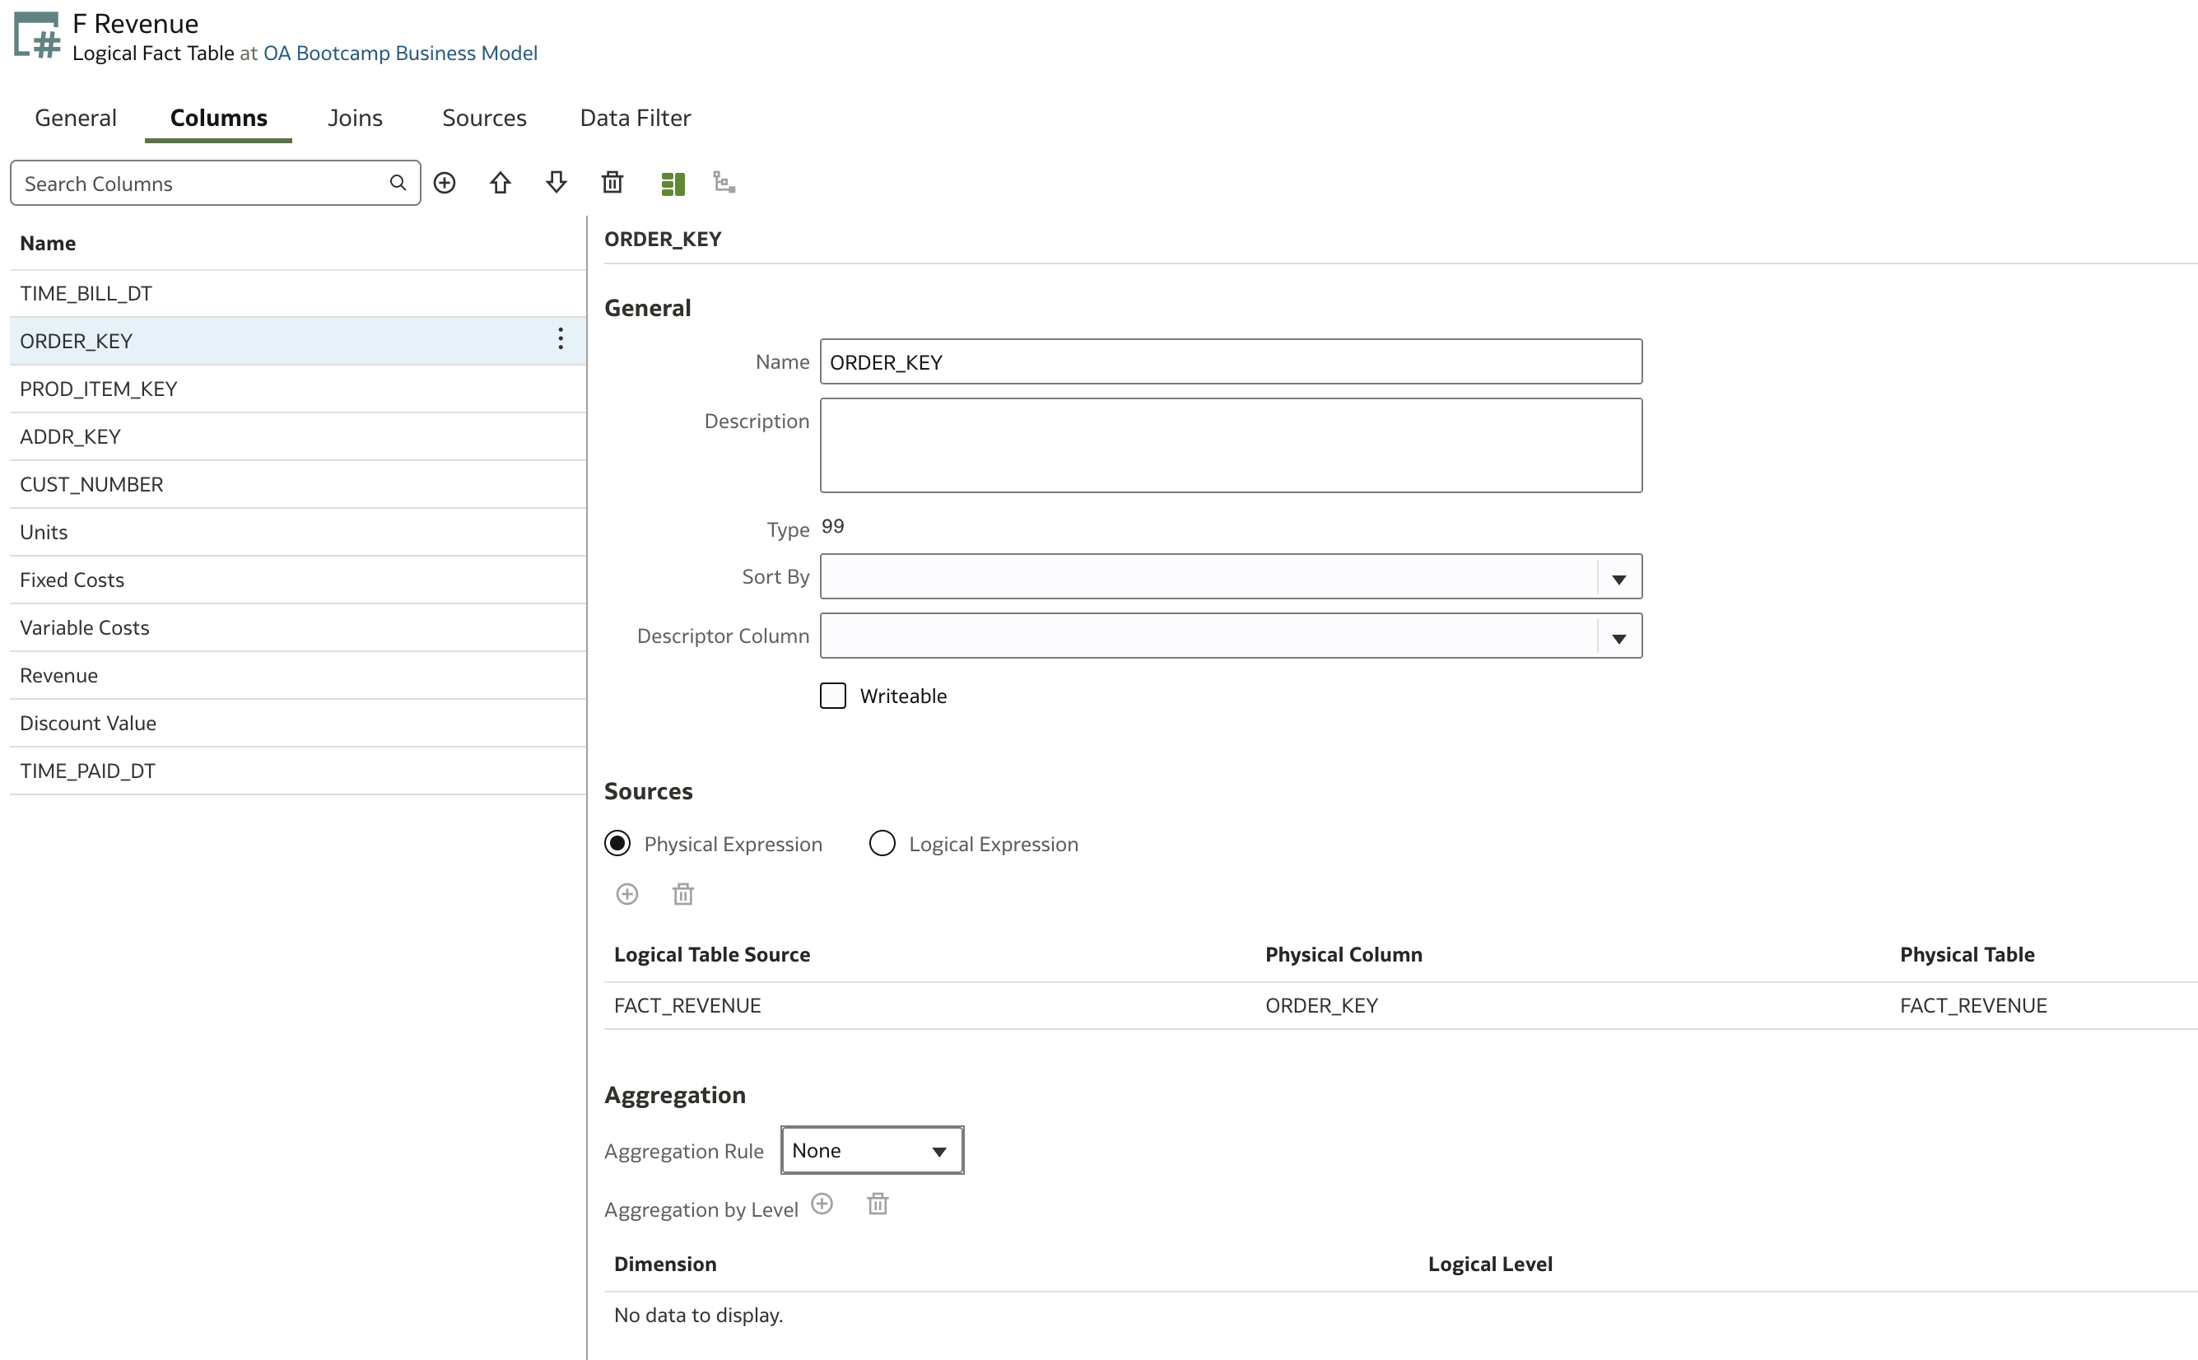Select the Units column row
This screenshot has width=2198, height=1360.
298,532
